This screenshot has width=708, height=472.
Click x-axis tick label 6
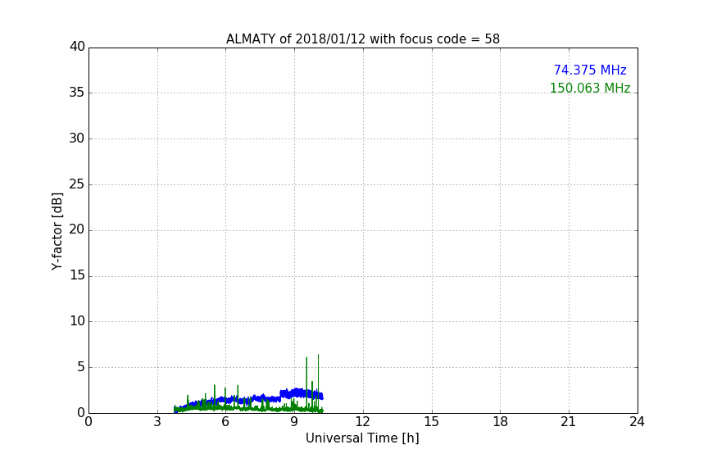point(225,422)
